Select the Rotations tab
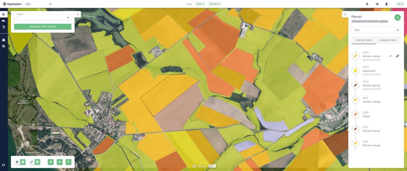The width and height of the screenshot is (407, 171). pos(364,40)
